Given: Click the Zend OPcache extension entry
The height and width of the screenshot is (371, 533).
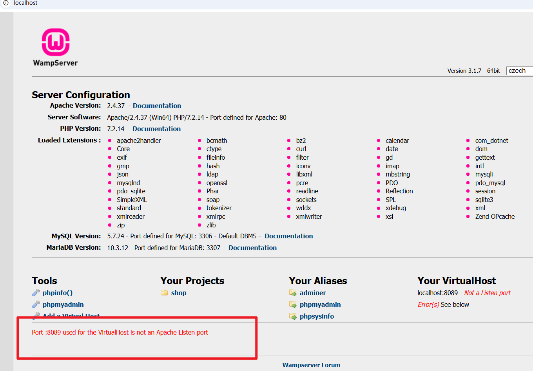Looking at the screenshot, I should (x=495, y=216).
